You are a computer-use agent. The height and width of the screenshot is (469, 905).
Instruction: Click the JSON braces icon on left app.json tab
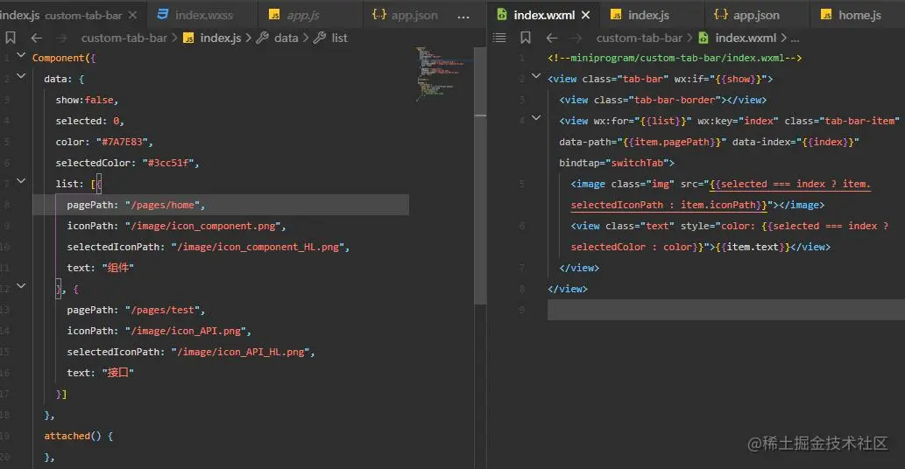378,14
